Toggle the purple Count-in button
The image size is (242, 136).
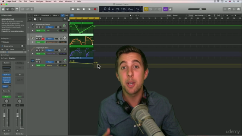pyautogui.click(x=166, y=9)
